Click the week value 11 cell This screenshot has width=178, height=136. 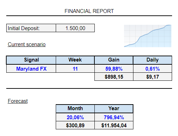click(x=75, y=69)
